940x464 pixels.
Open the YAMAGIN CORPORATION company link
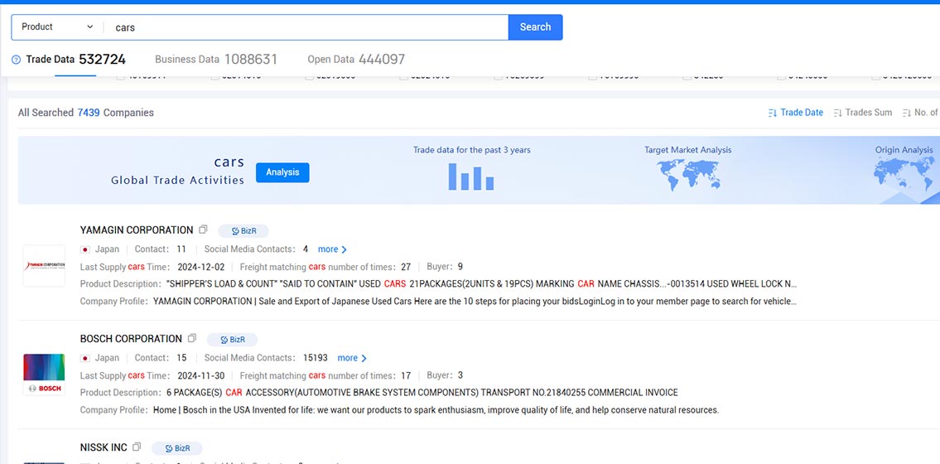coord(137,230)
